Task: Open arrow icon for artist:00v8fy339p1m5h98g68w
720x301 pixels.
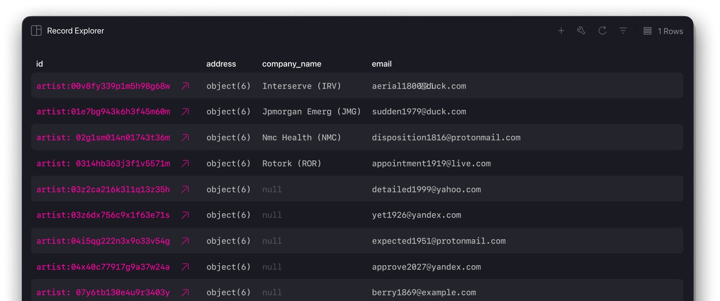Action: pyautogui.click(x=185, y=86)
